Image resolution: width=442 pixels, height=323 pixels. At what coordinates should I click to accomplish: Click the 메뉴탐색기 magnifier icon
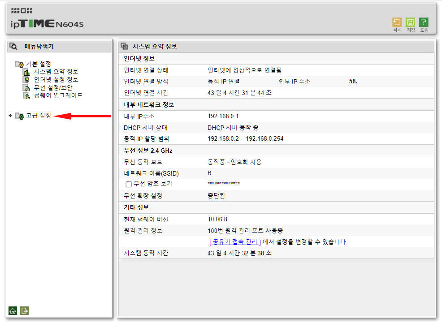[13, 47]
